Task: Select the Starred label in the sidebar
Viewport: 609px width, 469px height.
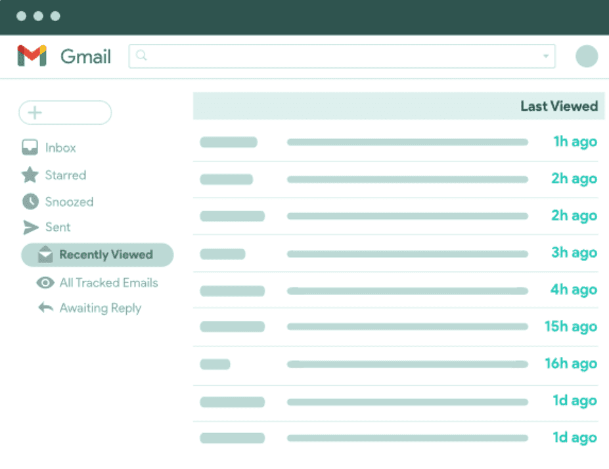Action: (x=66, y=175)
